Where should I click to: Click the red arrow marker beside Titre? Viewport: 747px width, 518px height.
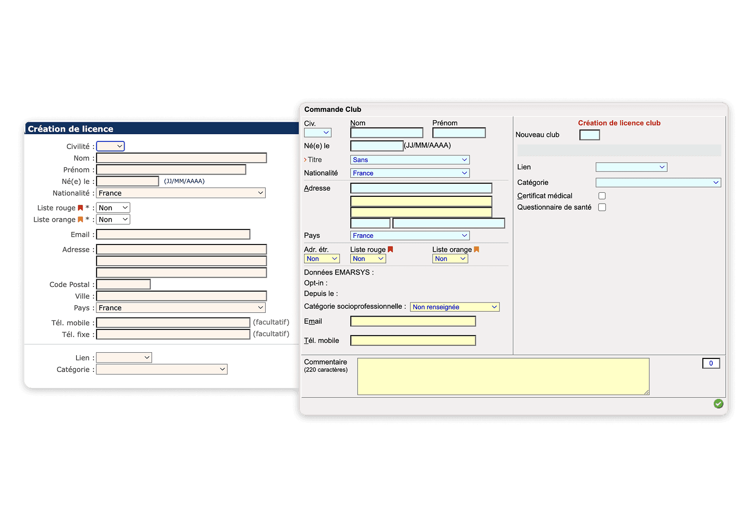coord(306,160)
